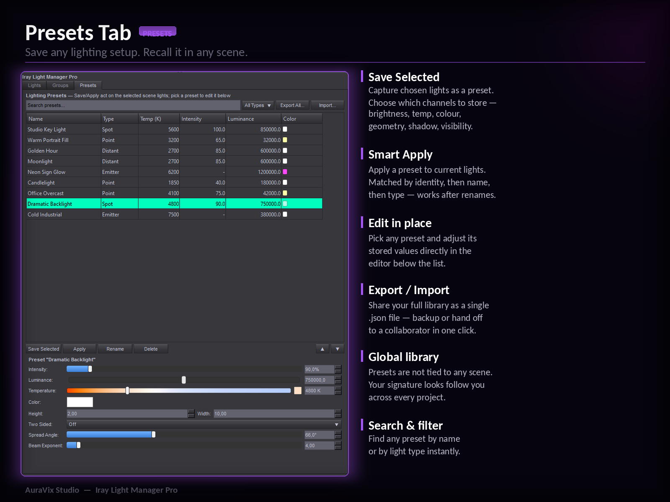670x502 pixels.
Task: Move selected preset down with arrow
Action: 338,349
